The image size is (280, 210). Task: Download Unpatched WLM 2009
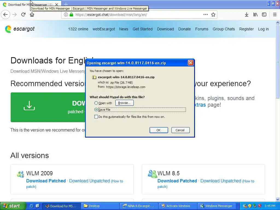pyautogui.click(x=89, y=181)
